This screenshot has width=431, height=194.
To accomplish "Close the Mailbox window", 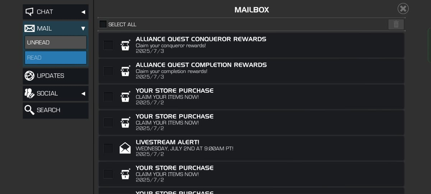I will click(x=403, y=9).
